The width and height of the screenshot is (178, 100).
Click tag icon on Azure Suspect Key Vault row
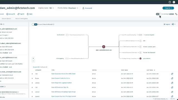click(x=172, y=96)
